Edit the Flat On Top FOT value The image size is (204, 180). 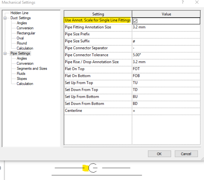point(166,69)
